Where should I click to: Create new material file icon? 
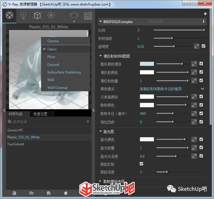pyautogui.click(x=14, y=193)
